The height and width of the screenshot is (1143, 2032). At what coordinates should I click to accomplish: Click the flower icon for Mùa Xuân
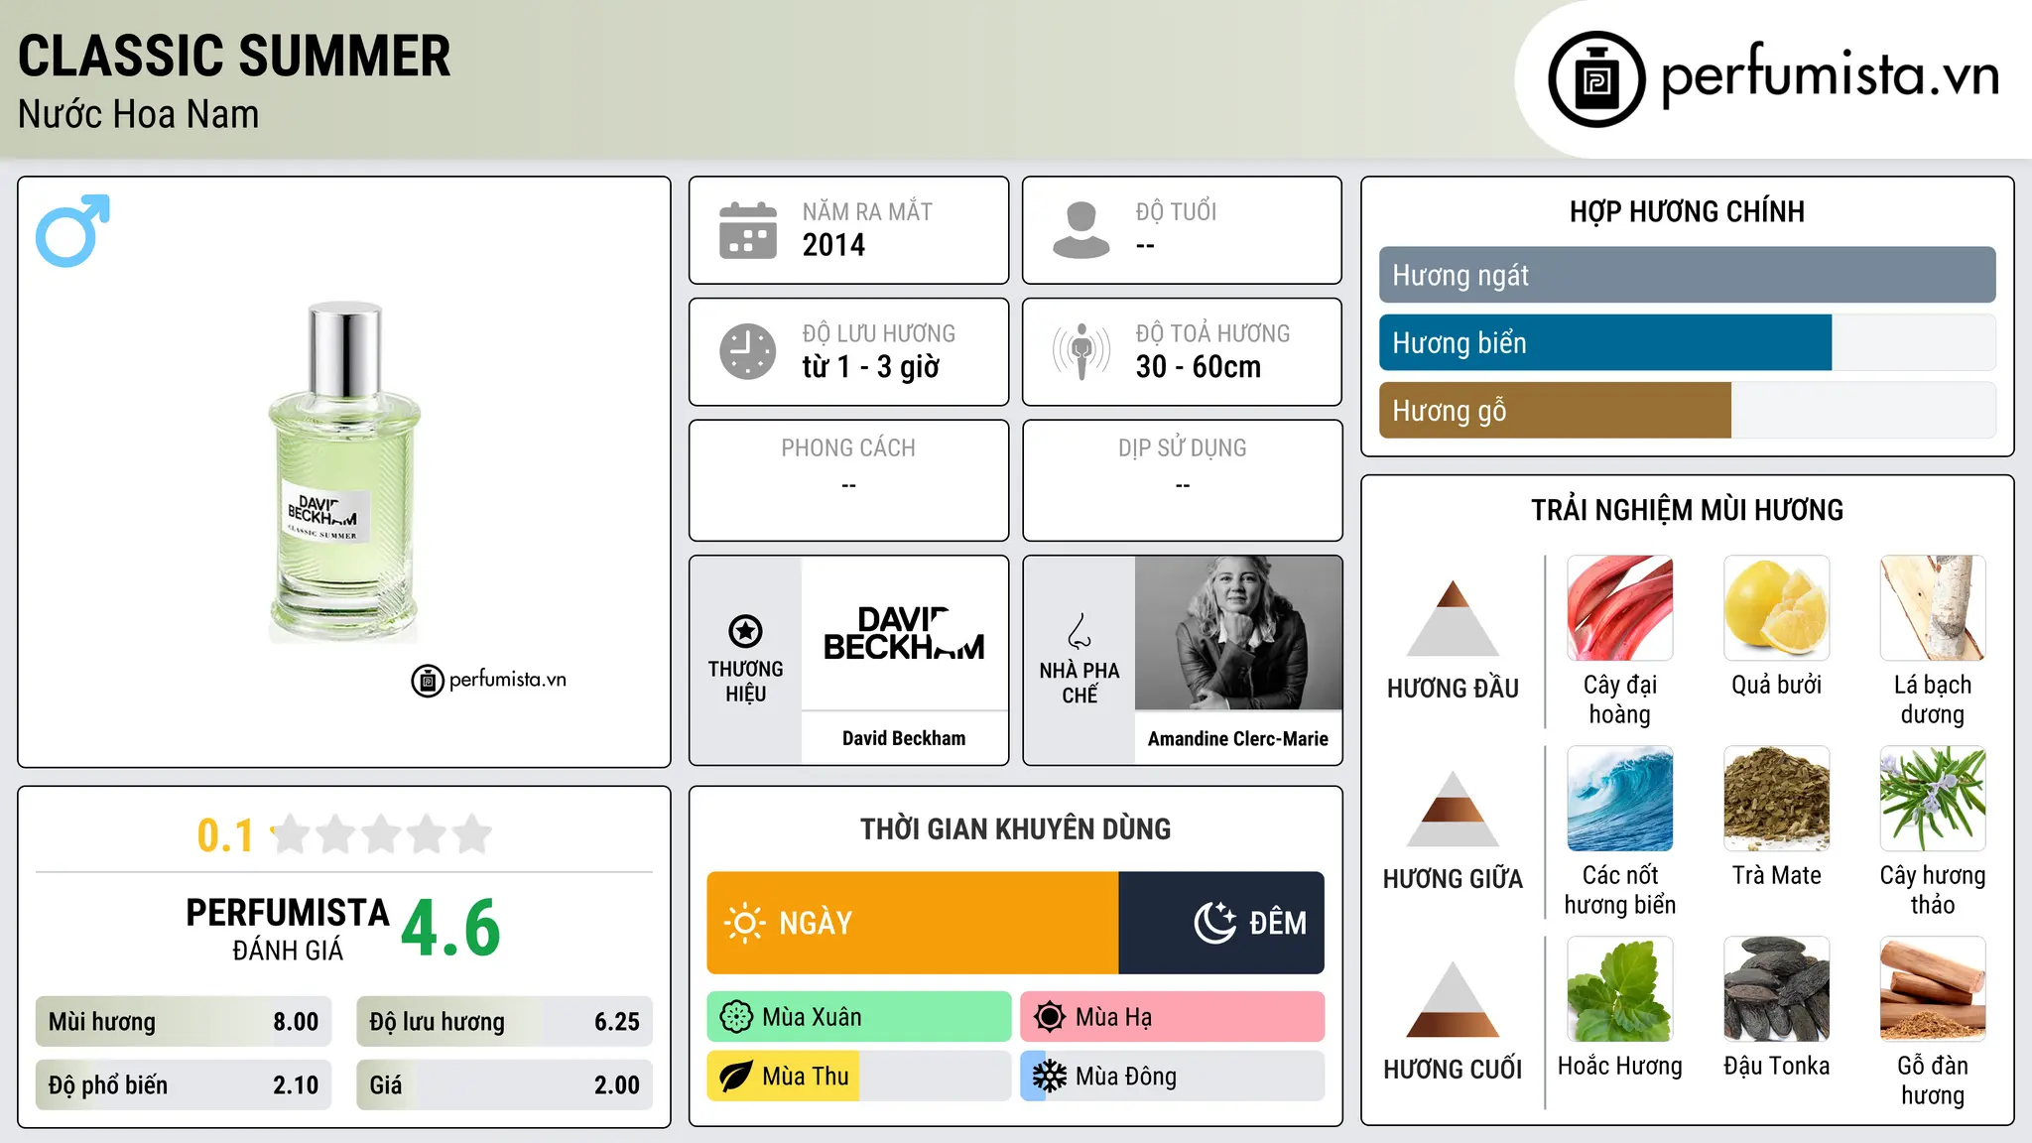tap(736, 1017)
